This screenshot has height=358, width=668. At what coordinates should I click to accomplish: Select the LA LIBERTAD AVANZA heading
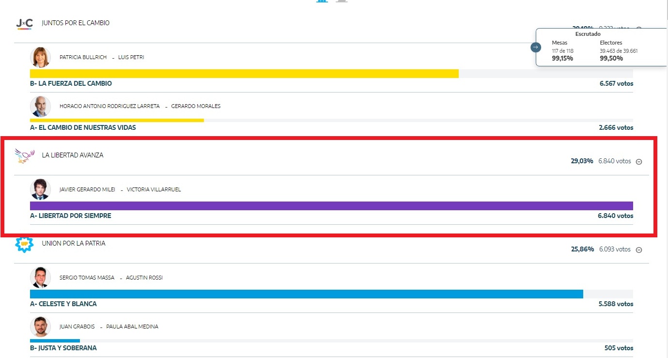pyautogui.click(x=73, y=155)
